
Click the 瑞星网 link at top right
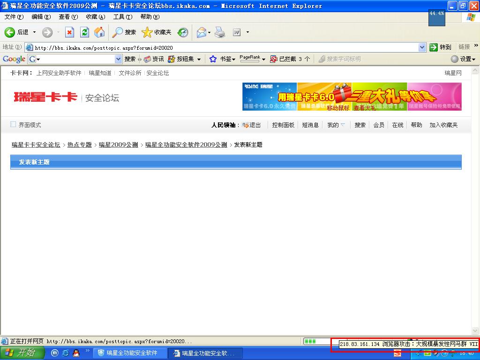pyautogui.click(x=453, y=73)
